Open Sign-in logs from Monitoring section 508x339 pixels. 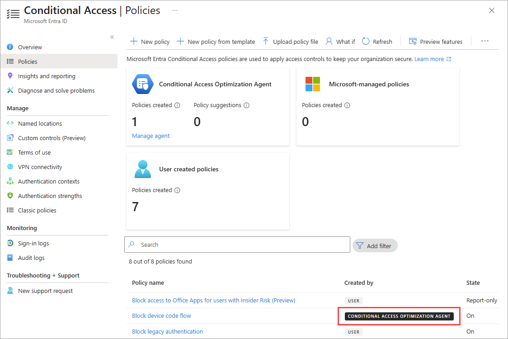(11, 243)
